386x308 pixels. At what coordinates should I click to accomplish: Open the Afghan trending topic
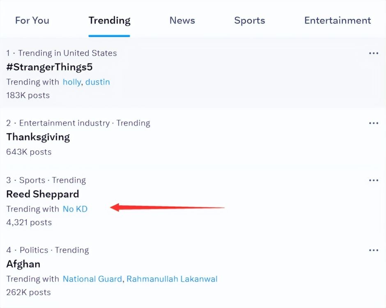point(23,264)
